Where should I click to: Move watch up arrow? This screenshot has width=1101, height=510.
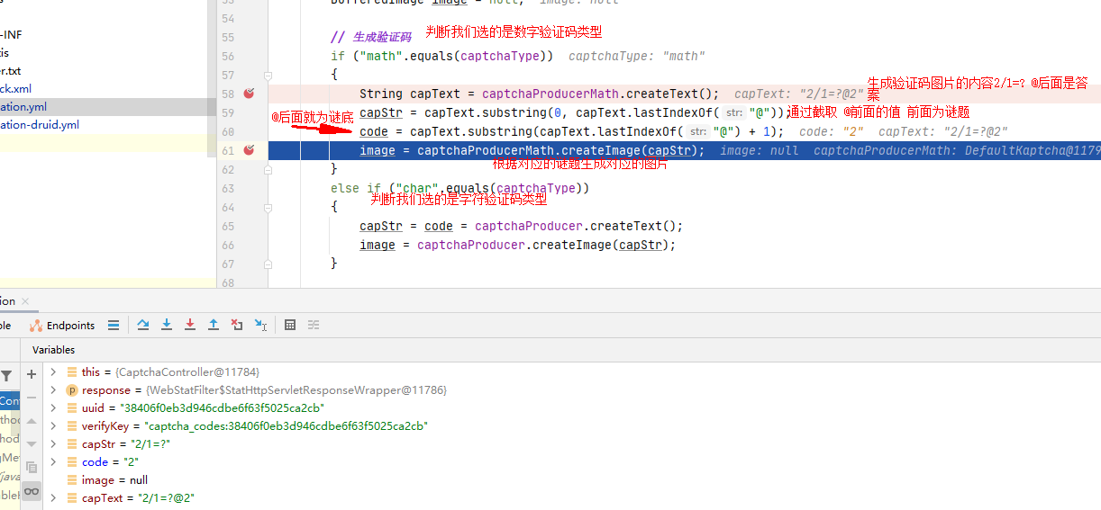click(32, 420)
